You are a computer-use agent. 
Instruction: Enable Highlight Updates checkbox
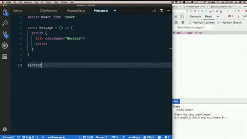190,22
